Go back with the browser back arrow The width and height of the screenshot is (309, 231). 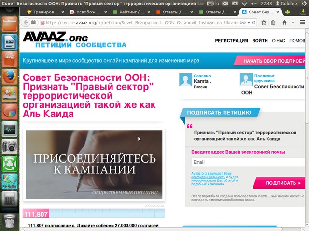click(26, 23)
